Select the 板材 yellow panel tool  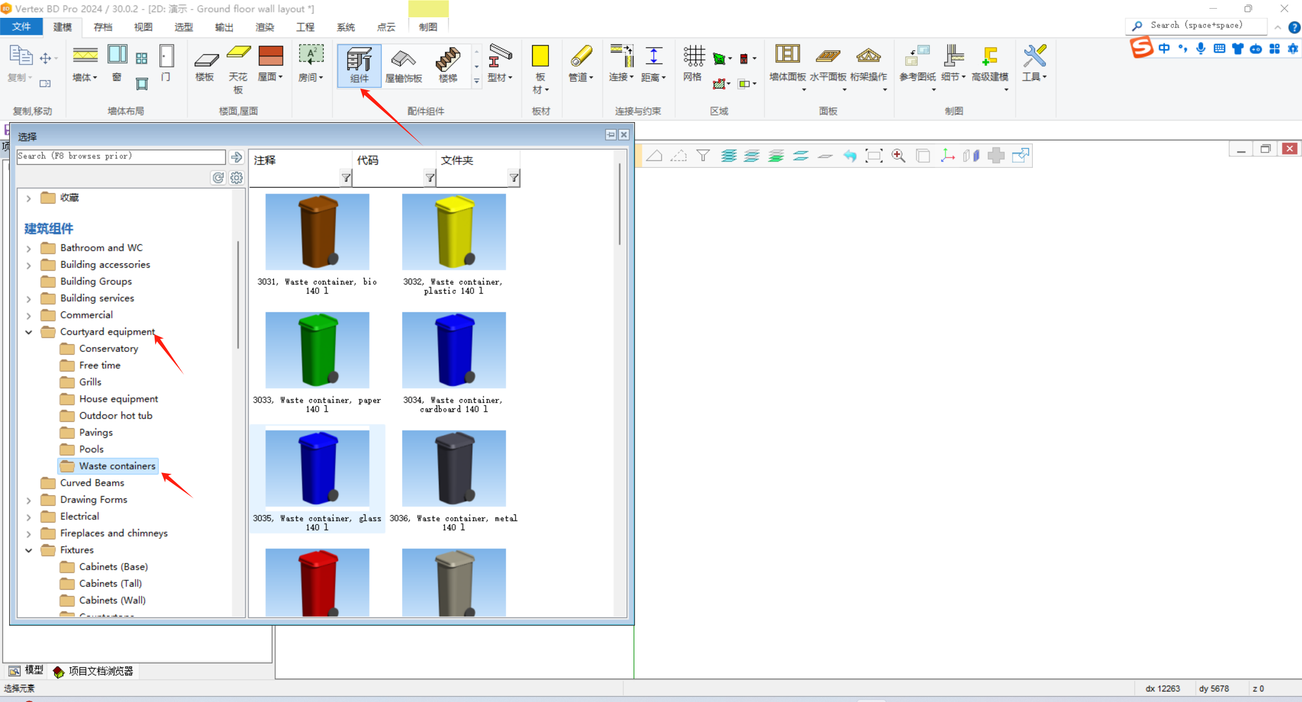pos(540,69)
